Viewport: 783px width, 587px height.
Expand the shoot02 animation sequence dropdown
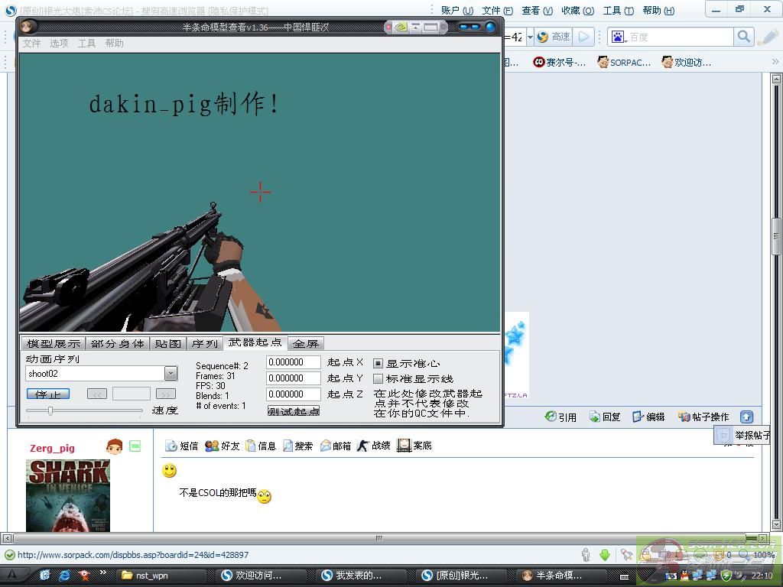tap(171, 374)
